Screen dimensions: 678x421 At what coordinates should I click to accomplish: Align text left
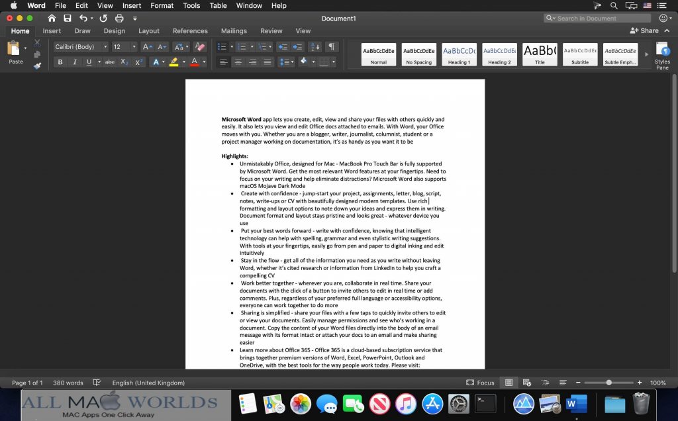click(x=223, y=62)
